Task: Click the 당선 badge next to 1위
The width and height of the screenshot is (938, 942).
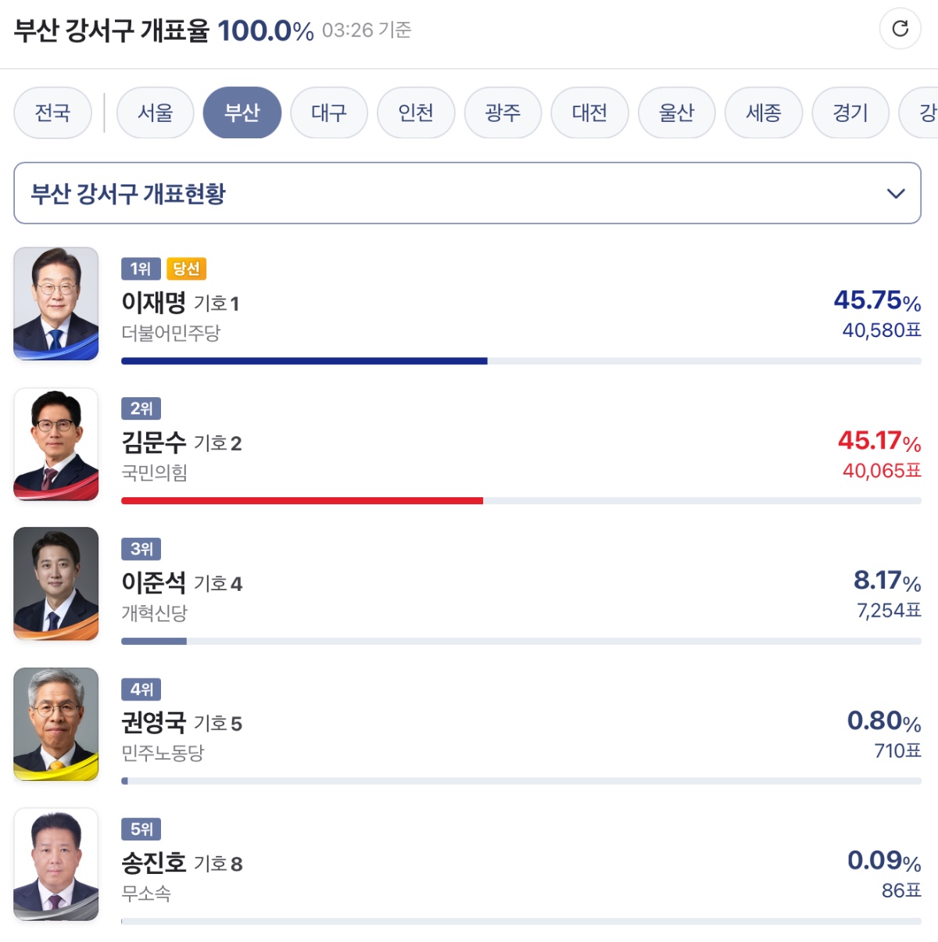Action: click(186, 269)
